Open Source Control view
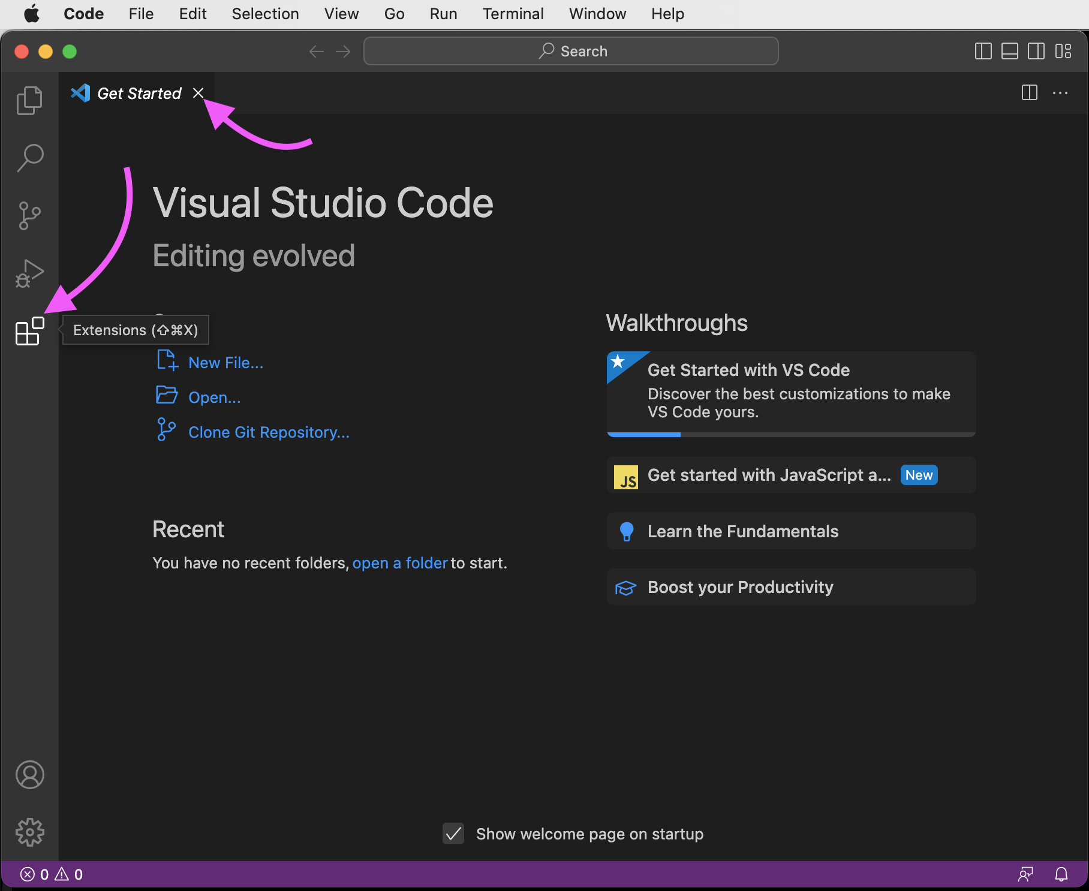Viewport: 1089px width, 891px height. coord(29,215)
